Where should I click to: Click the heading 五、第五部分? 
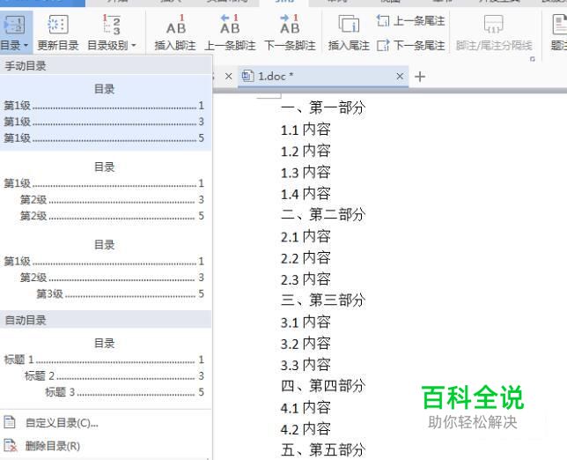click(323, 450)
